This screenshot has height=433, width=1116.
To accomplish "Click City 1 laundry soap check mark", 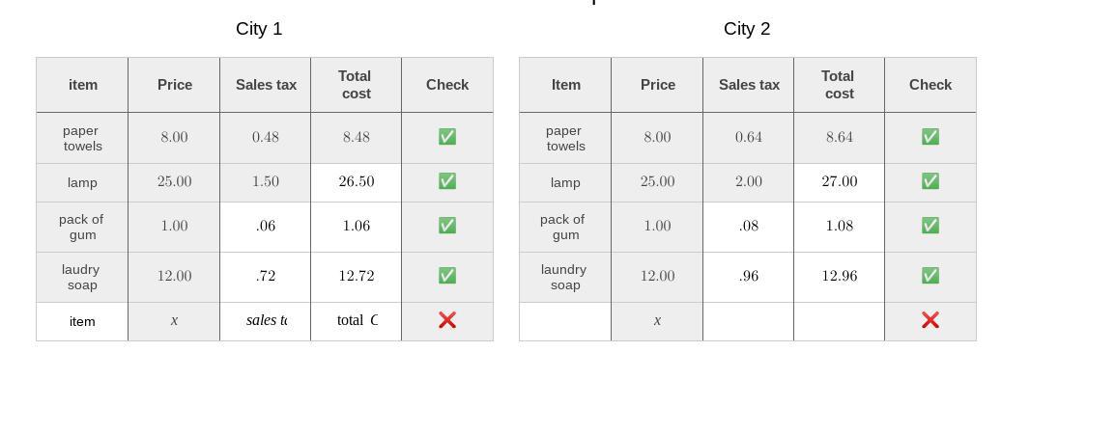I will (447, 276).
